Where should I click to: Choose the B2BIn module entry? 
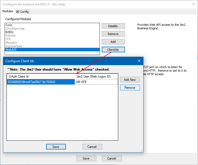click(x=52, y=32)
